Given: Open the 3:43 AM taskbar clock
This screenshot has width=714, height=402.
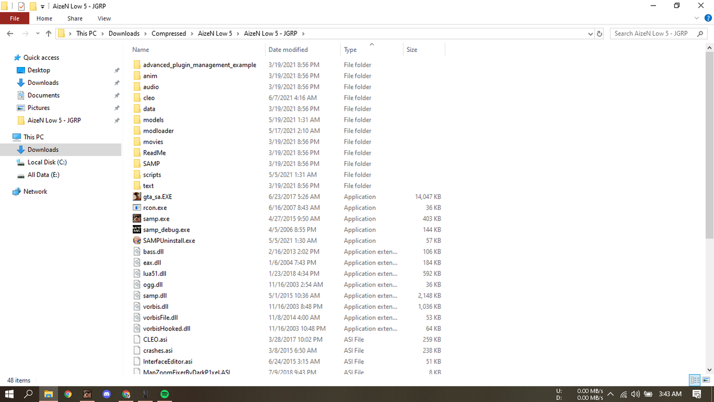Looking at the screenshot, I should (670, 394).
